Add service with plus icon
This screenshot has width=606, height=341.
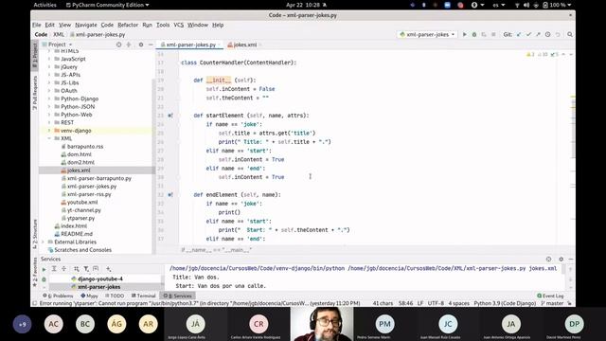pos(109,269)
